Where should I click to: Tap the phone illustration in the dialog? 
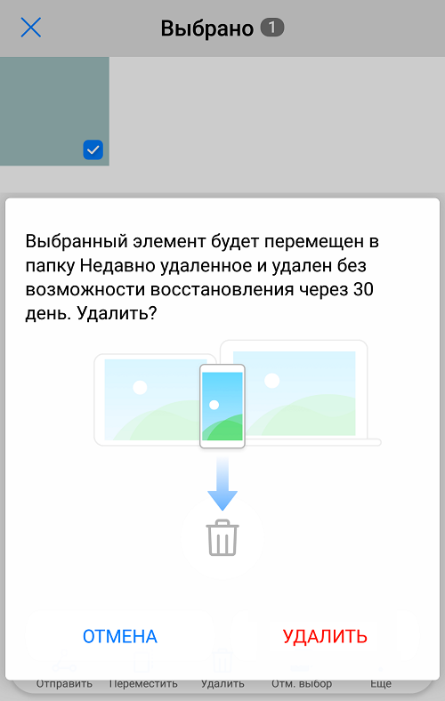(222, 406)
